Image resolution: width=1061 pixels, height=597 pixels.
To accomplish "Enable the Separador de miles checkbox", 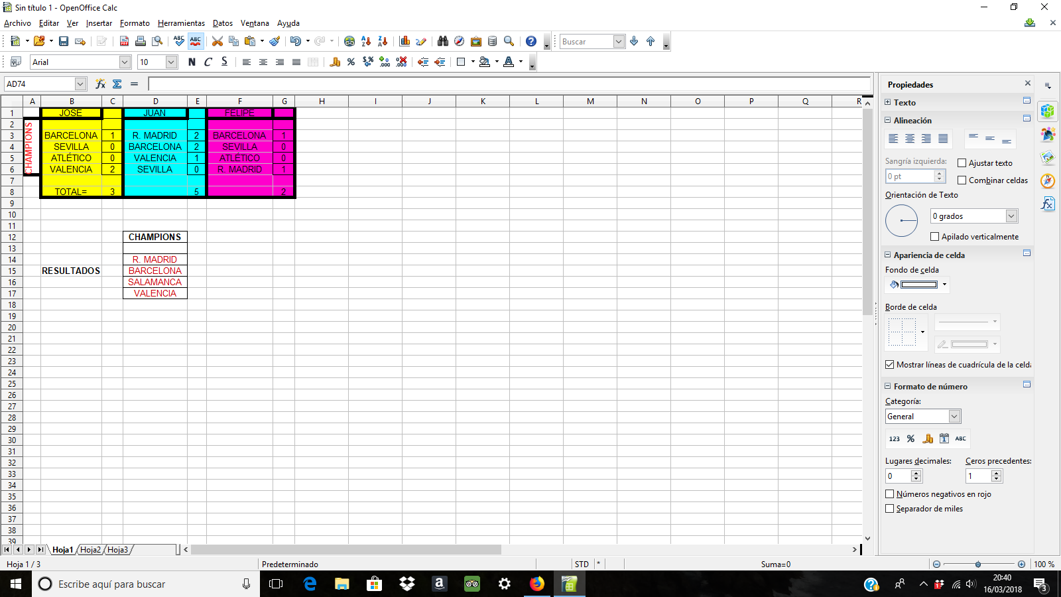I will coord(890,509).
